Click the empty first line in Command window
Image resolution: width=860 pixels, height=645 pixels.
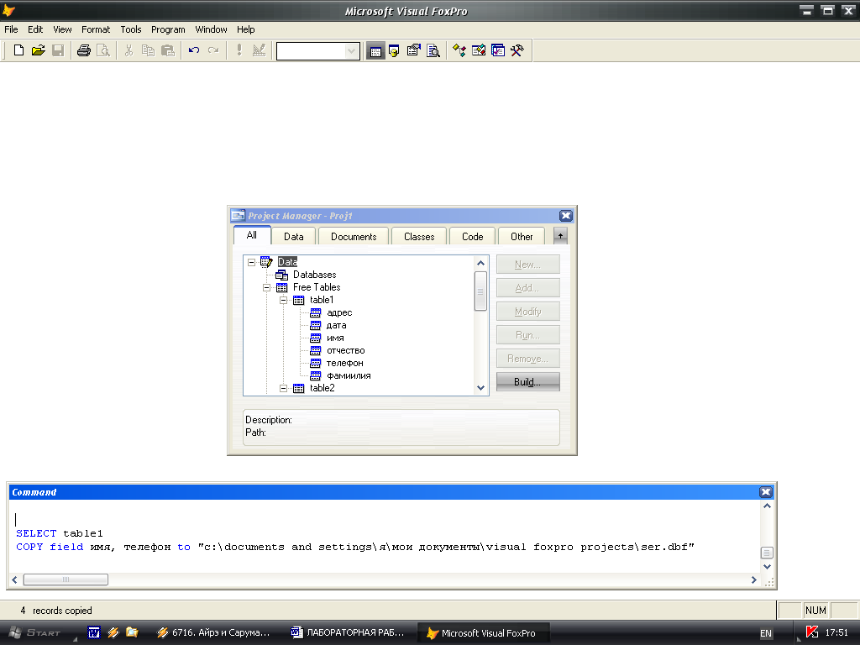tap(384, 519)
